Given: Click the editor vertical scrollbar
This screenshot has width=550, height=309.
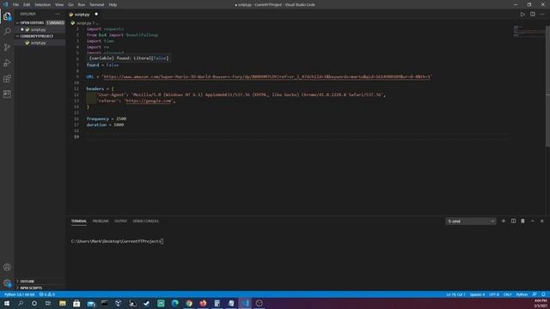Looking at the screenshot, I should coord(547,86).
